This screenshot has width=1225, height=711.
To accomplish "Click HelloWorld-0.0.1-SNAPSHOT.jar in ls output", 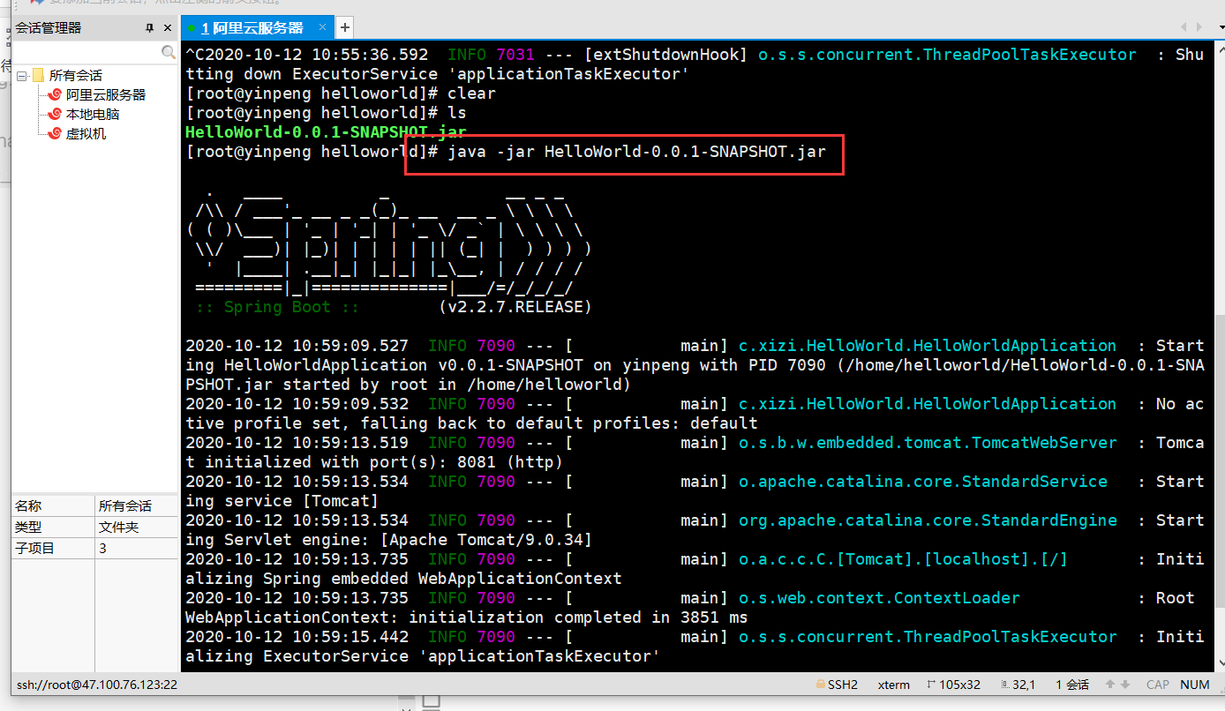I will pos(326,132).
